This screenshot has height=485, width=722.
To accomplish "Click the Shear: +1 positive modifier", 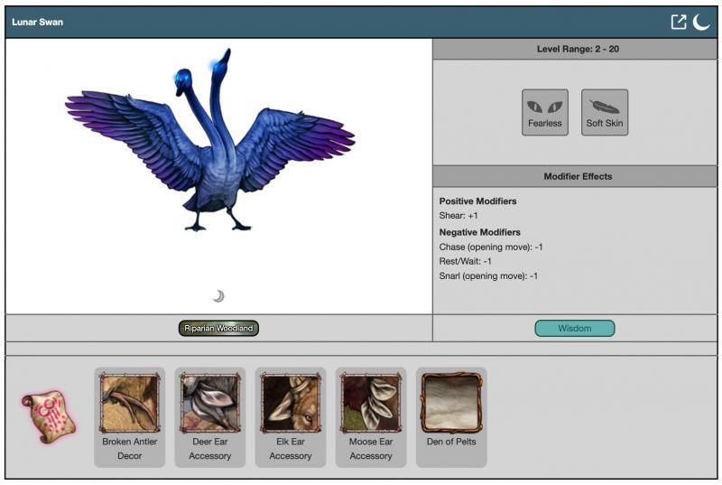I will pyautogui.click(x=460, y=216).
